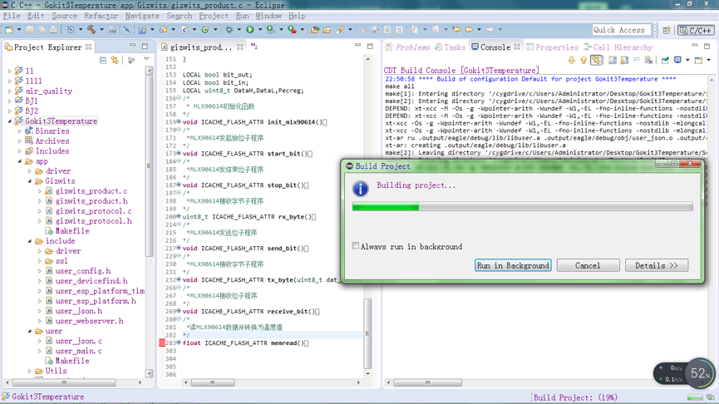719x404 pixels.
Task: Click the New file toolbar icon
Action: coord(8,30)
